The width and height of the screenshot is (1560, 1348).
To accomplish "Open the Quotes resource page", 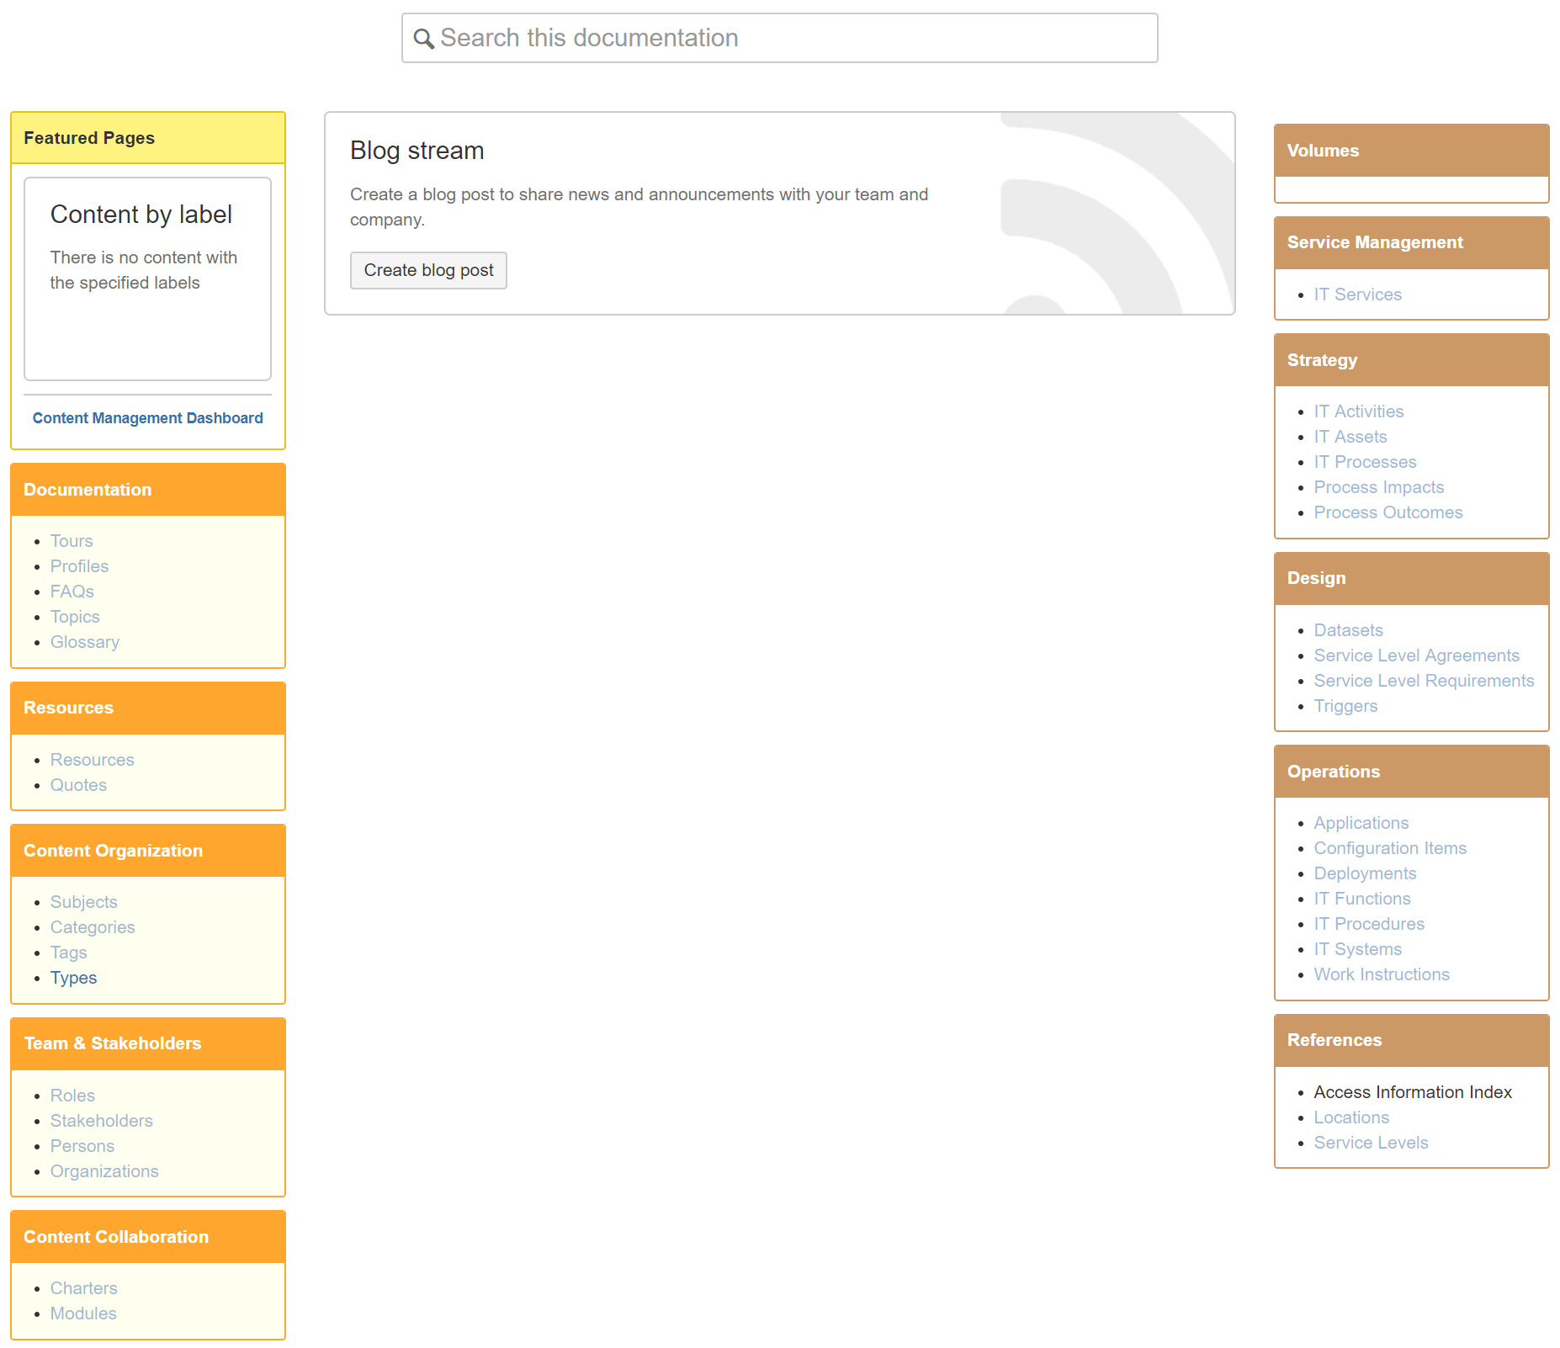I will pos(78,784).
